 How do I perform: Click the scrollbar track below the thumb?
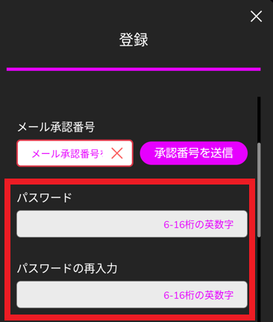pos(259,279)
